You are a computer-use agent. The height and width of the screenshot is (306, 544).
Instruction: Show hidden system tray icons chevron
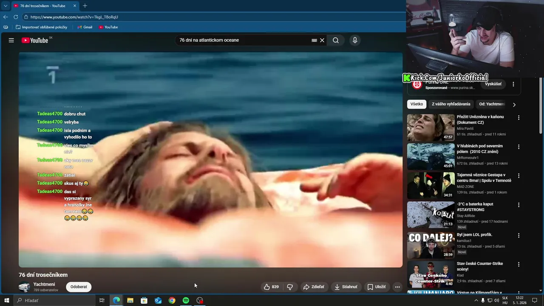476,300
